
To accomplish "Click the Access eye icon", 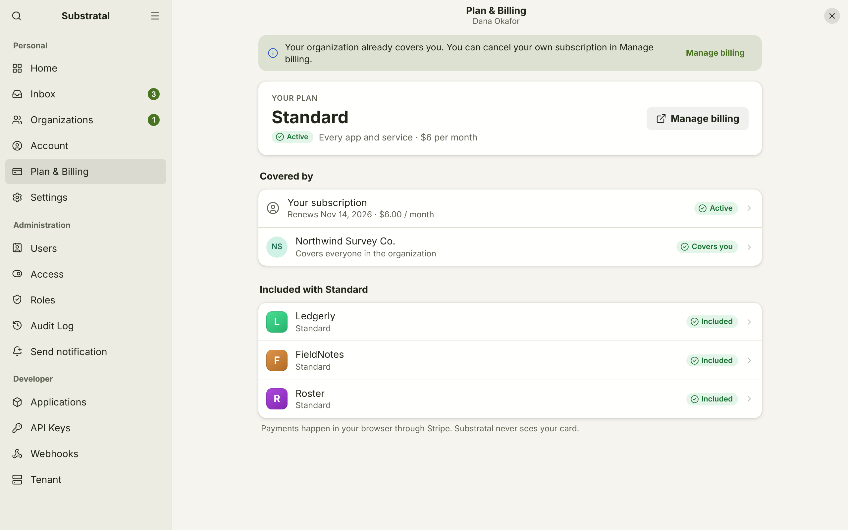I will [x=17, y=274].
